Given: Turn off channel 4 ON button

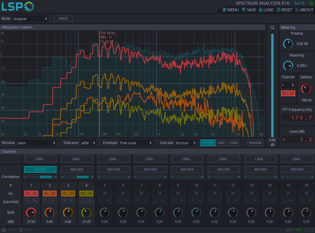Looking at the screenshot, I should pos(86,193).
